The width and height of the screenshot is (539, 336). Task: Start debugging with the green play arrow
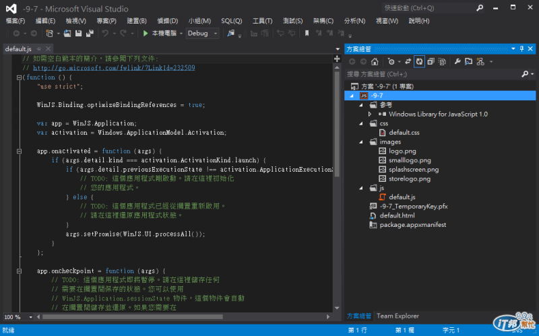(146, 33)
